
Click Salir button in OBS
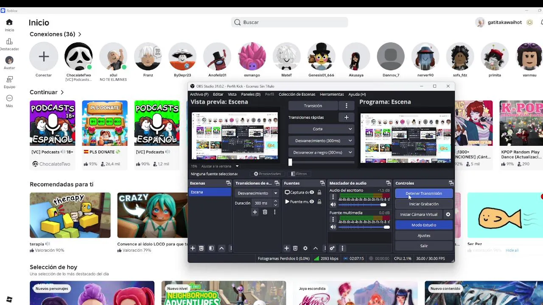click(424, 246)
